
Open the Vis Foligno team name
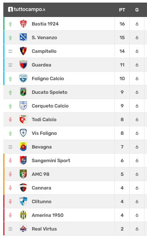click(44, 133)
